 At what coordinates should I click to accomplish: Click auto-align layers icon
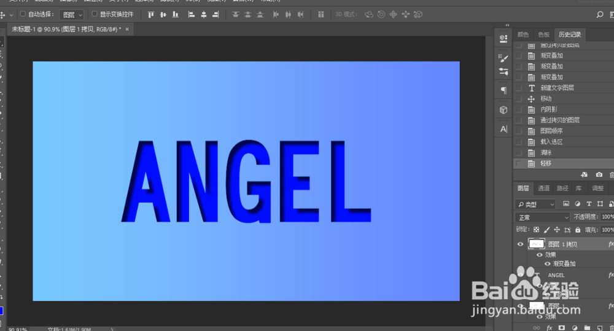point(321,15)
